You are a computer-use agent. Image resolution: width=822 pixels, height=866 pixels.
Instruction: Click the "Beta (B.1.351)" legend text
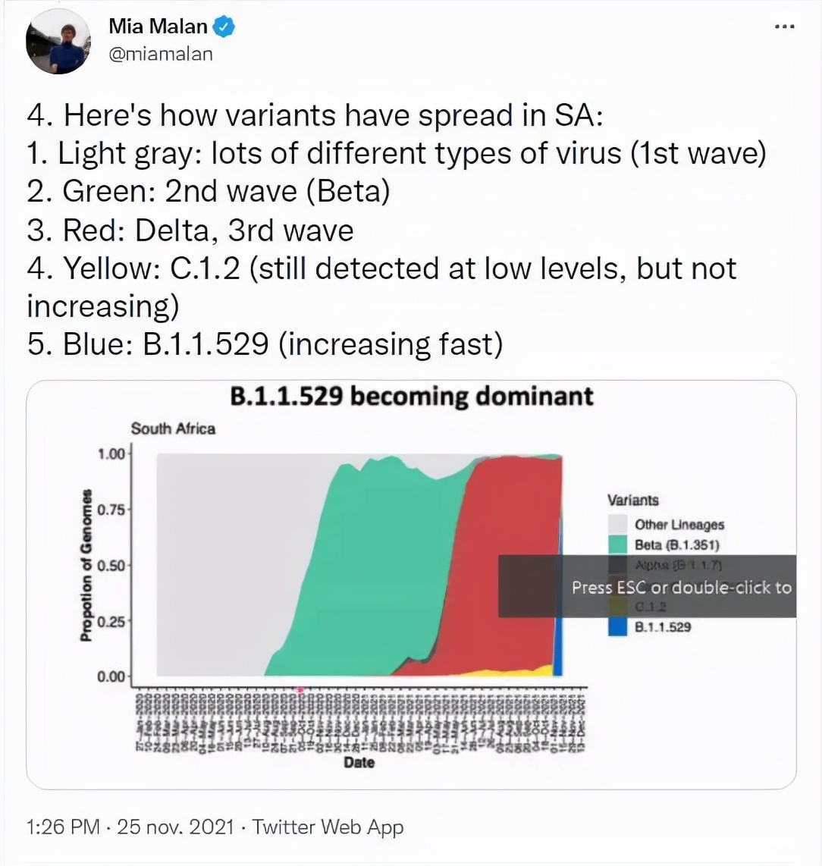click(676, 544)
